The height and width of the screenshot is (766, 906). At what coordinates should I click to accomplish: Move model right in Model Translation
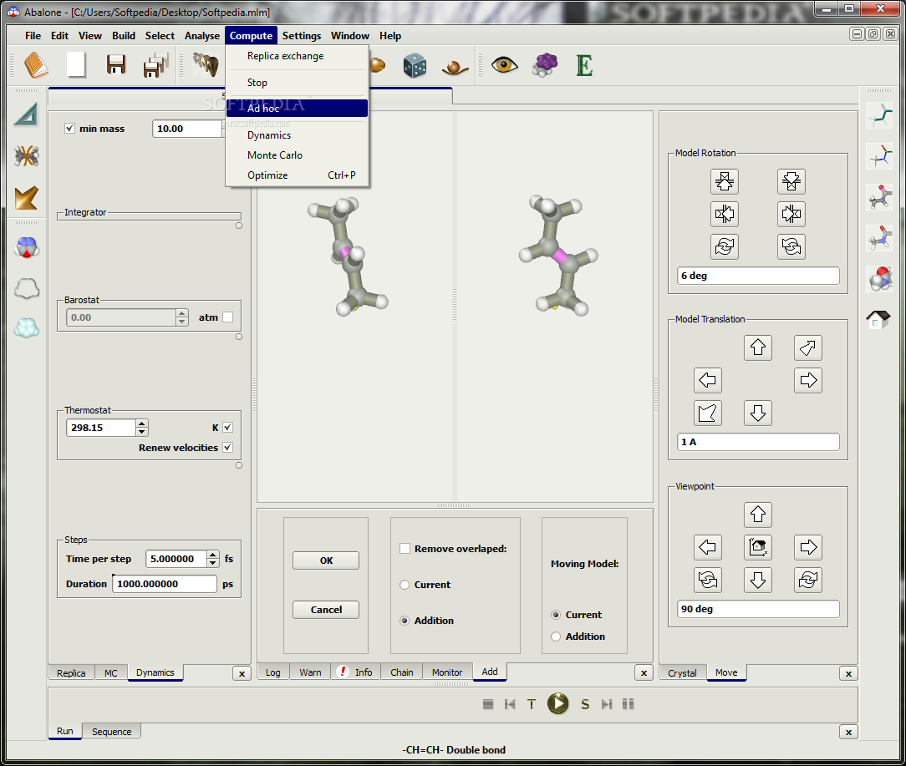(807, 379)
